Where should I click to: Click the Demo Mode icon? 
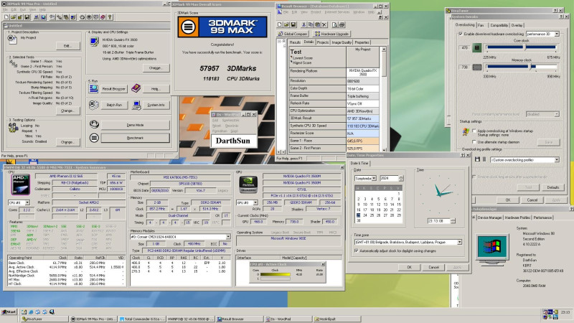tap(94, 124)
